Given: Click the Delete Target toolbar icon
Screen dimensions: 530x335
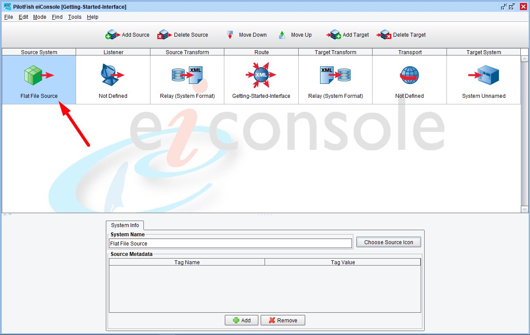Looking at the screenshot, I should click(x=384, y=35).
